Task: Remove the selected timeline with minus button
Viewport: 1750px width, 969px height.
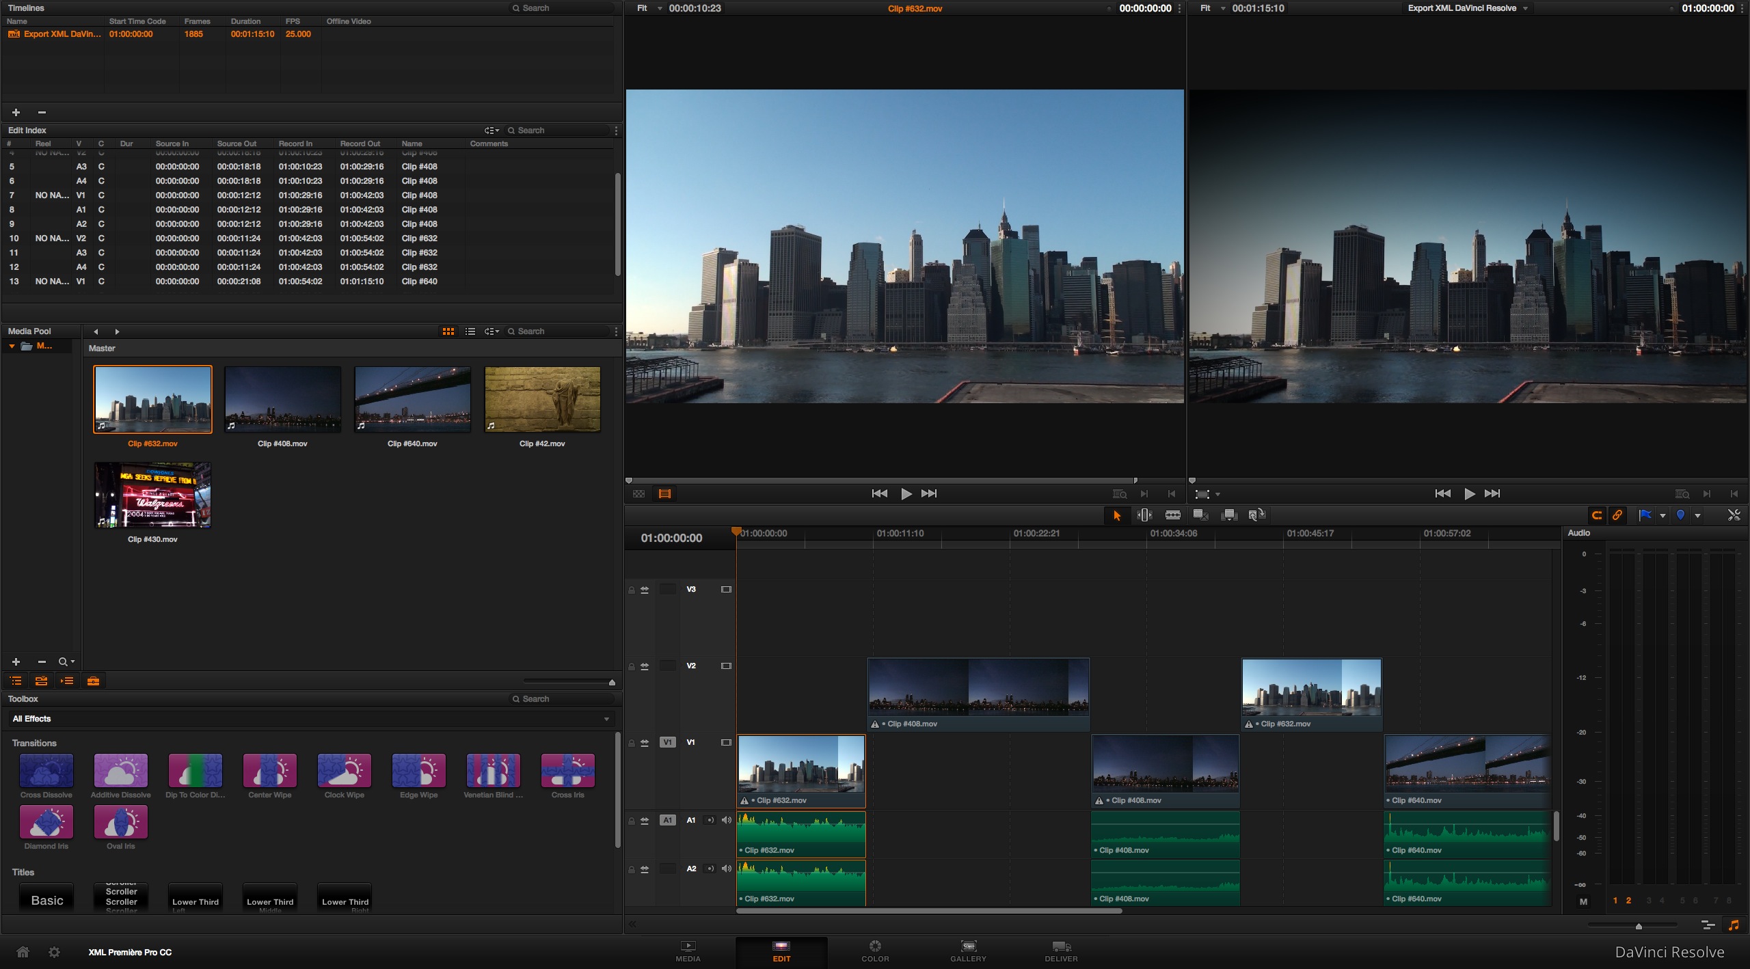Action: coord(42,112)
